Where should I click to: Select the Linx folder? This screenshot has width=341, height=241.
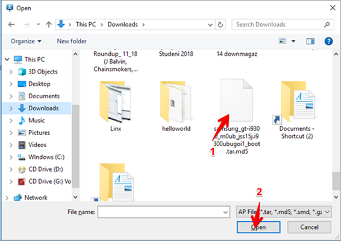[x=116, y=106]
